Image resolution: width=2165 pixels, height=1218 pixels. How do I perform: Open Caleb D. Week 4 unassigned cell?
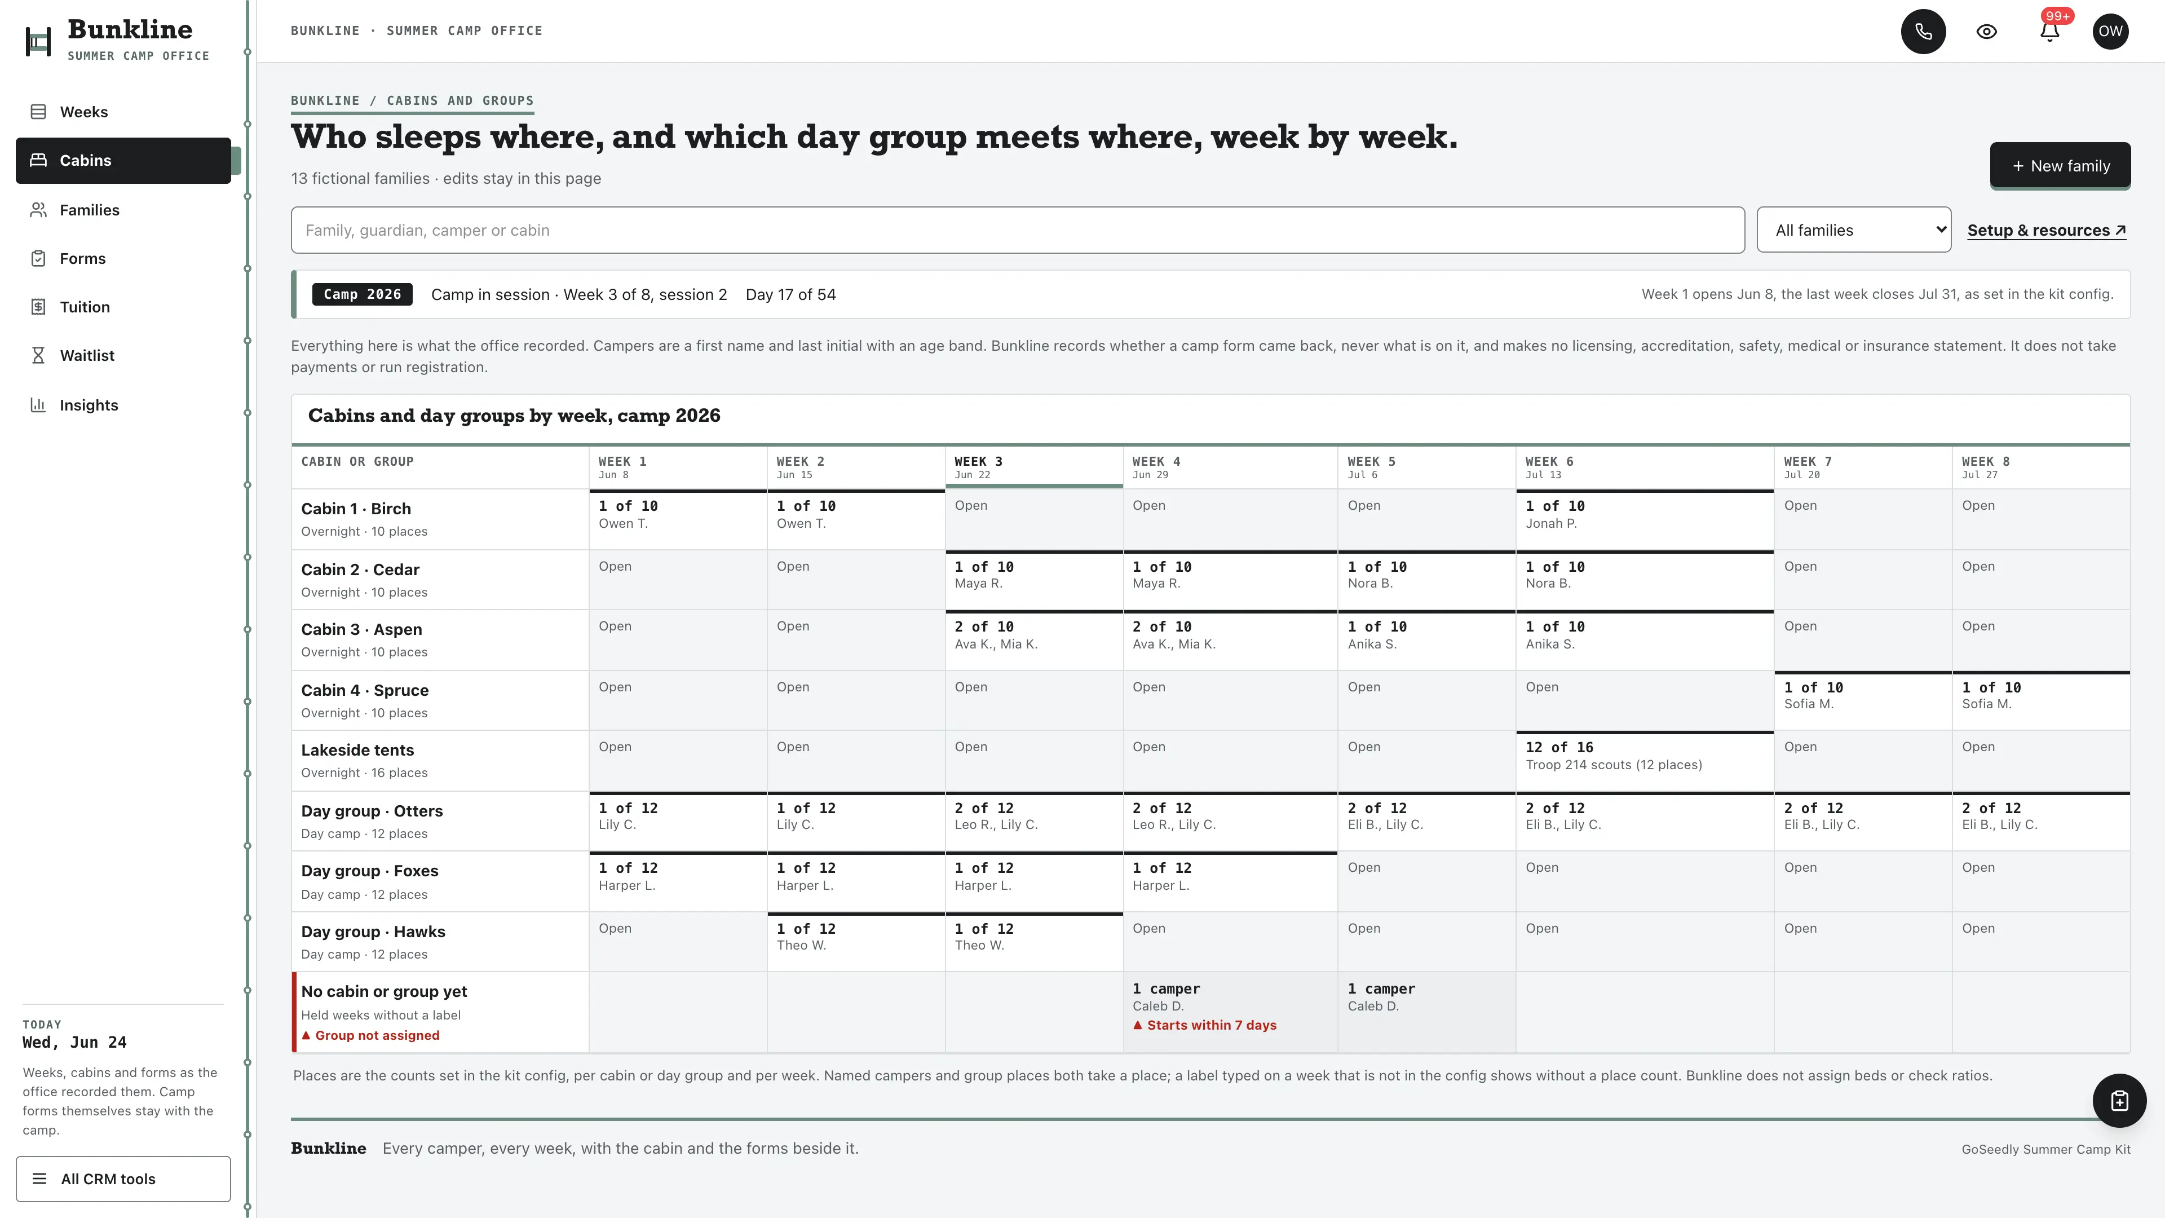(1230, 1012)
